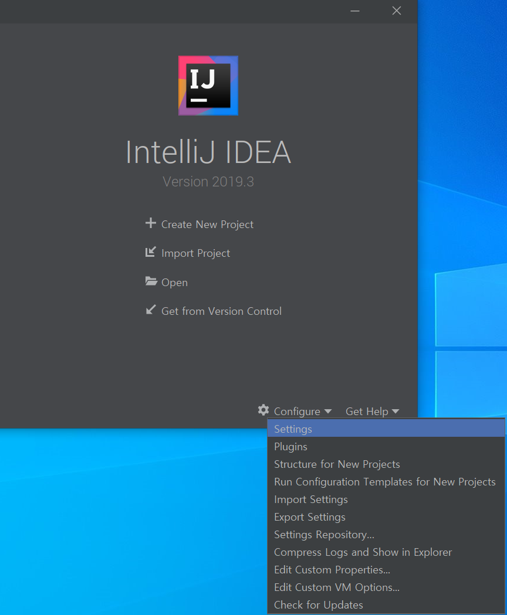This screenshot has height=615, width=507.
Task: Choose Compress Logs and Show in Explorer
Action: coord(386,552)
